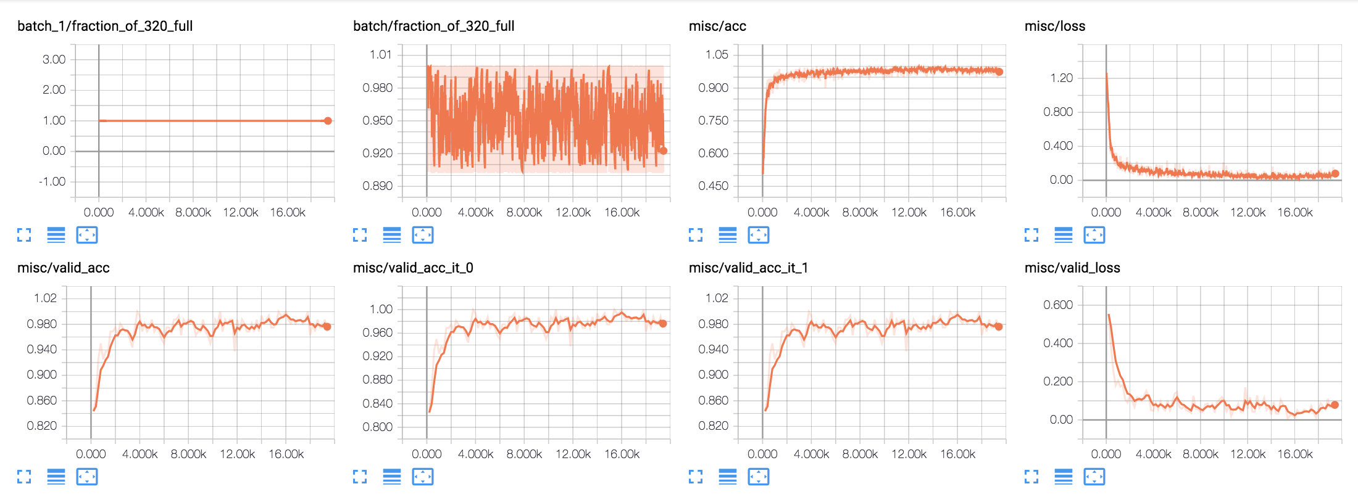Toggle y-axis log scale for misc/valid_loss

coord(1064,477)
